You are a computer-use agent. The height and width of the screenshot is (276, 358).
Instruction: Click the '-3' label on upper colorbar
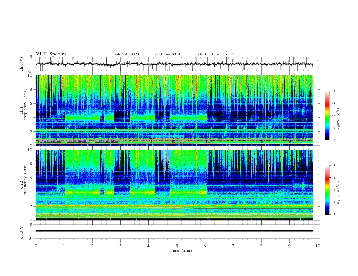coord(333,91)
